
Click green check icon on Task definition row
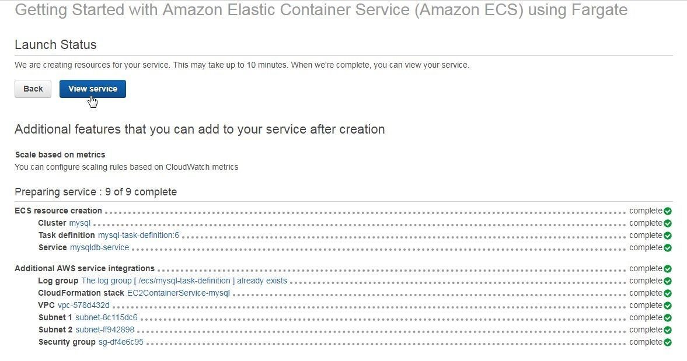pyautogui.click(x=668, y=236)
